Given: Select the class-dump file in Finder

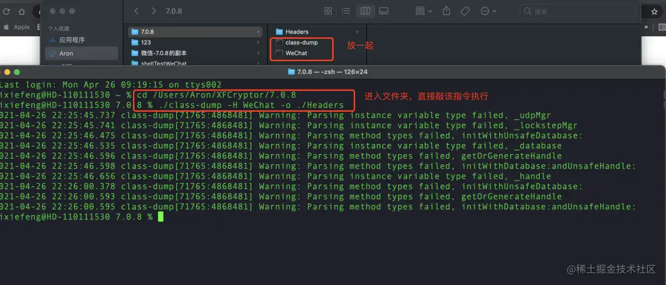Looking at the screenshot, I should click(x=301, y=42).
